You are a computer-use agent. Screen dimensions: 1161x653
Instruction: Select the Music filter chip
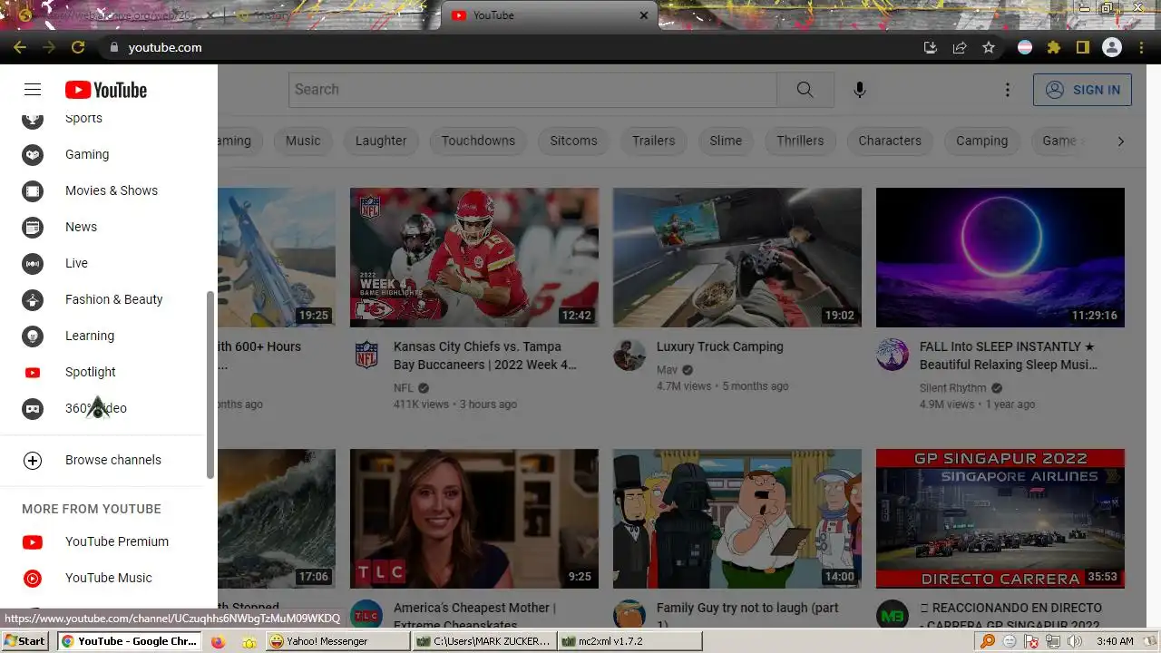click(x=303, y=141)
